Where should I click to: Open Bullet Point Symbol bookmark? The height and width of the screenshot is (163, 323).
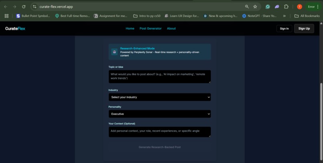point(33,16)
